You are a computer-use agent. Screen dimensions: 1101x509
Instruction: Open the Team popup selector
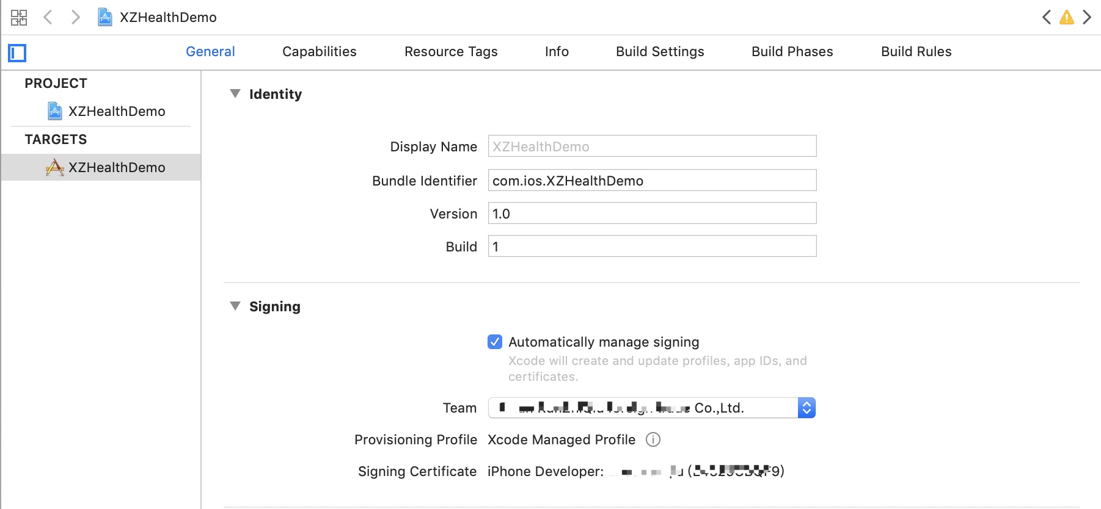pos(652,408)
